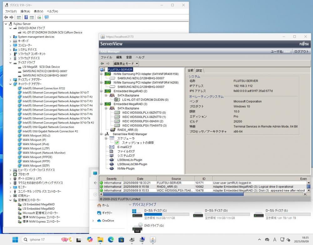Collapse the ネットワーク アダプター node

point(10,84)
